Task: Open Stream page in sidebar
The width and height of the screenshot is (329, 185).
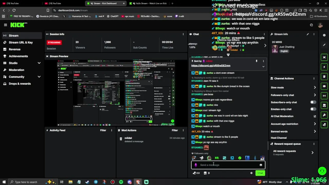Action: pyautogui.click(x=22, y=35)
